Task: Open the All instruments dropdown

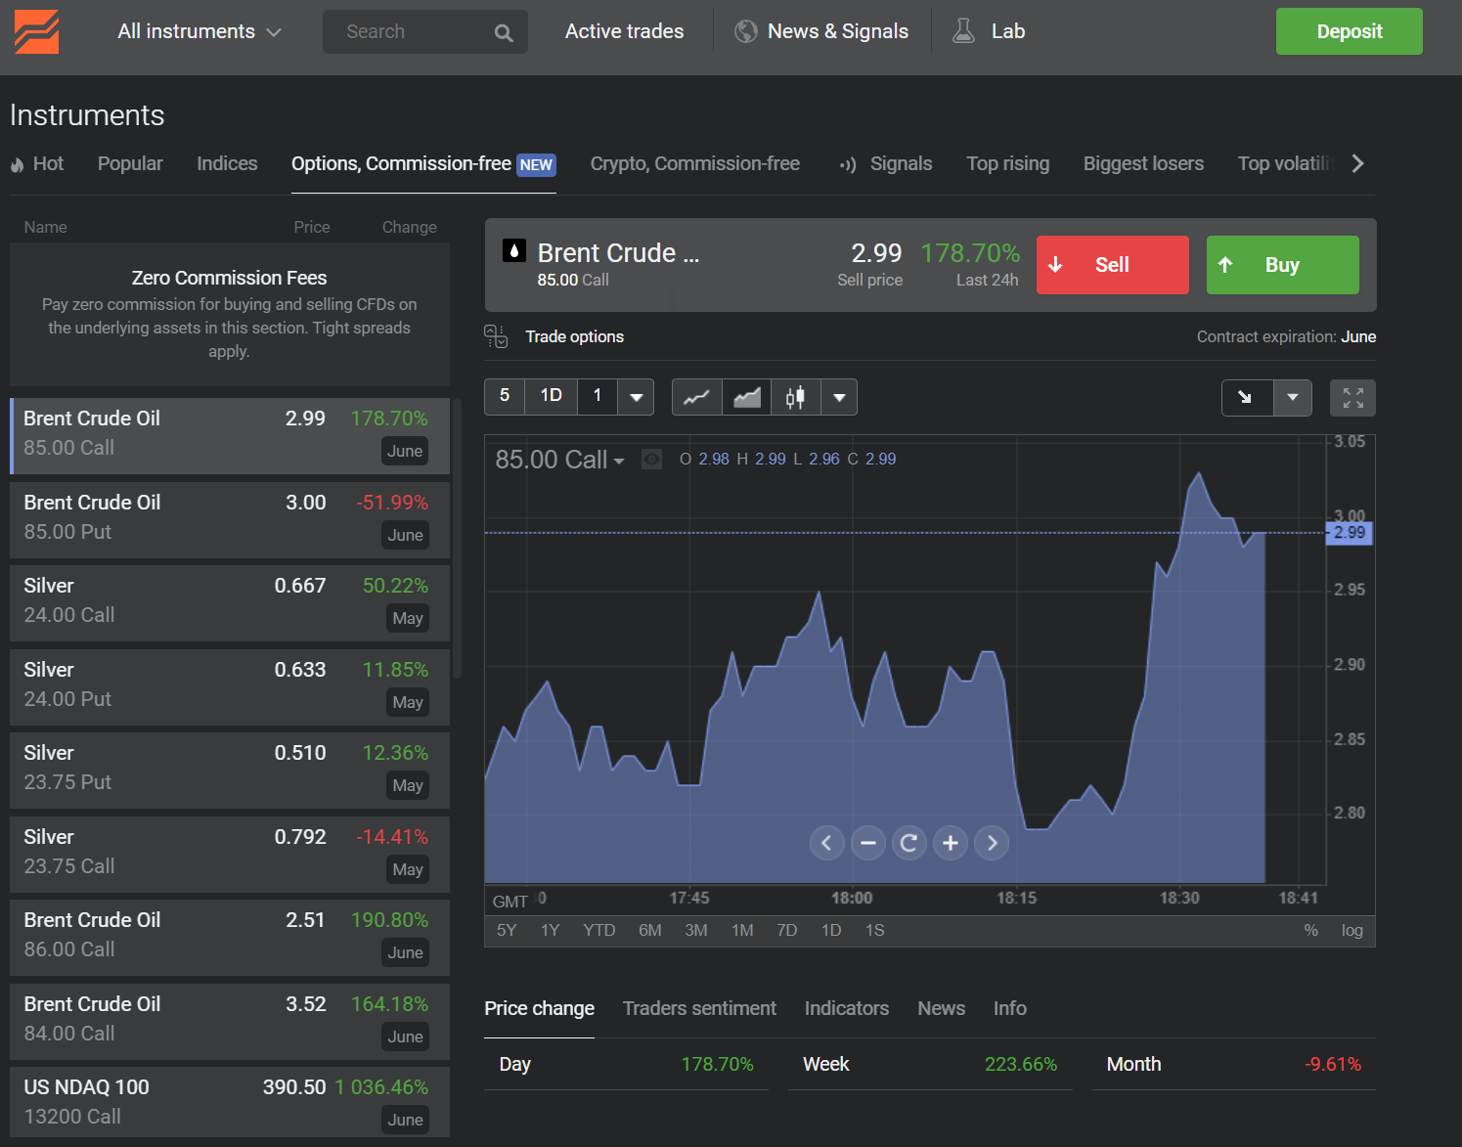Action: point(199,30)
